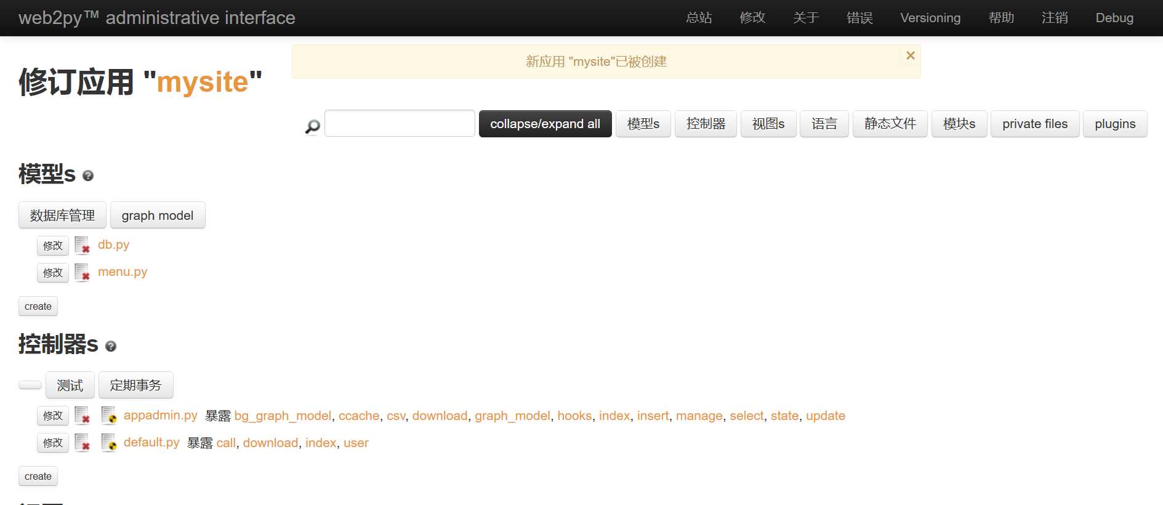Click the 数据库管理 button
Image resolution: width=1163 pixels, height=505 pixels.
[x=62, y=215]
